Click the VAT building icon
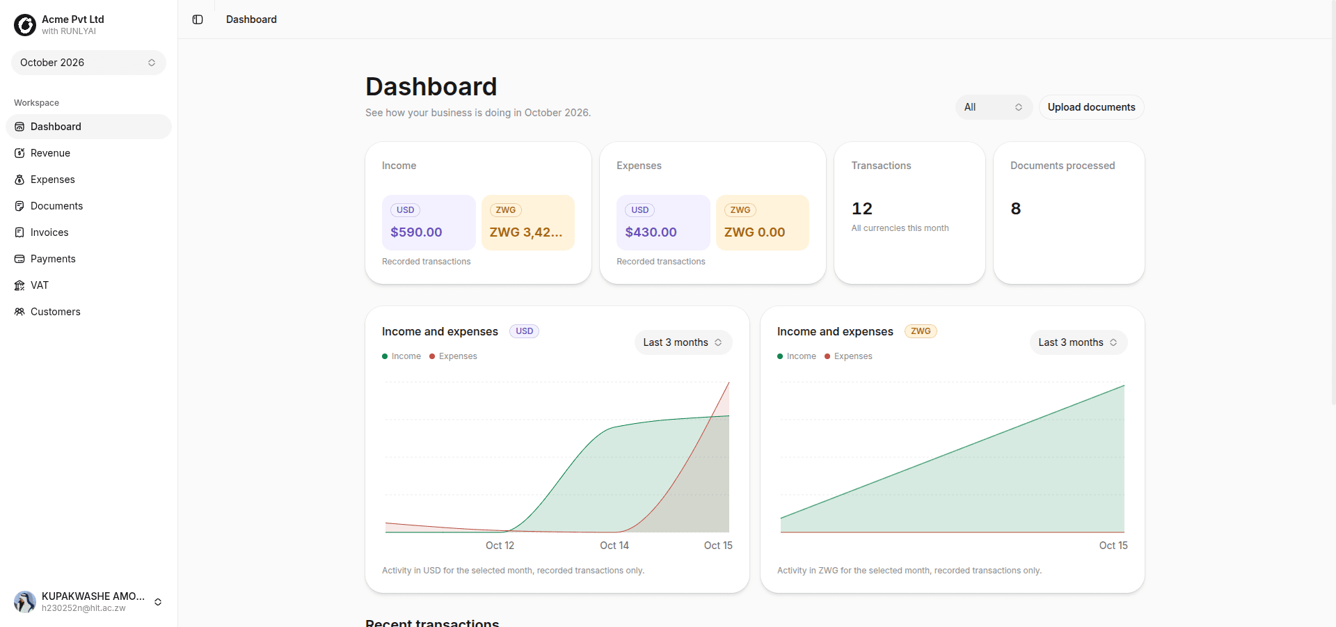 pyautogui.click(x=19, y=285)
